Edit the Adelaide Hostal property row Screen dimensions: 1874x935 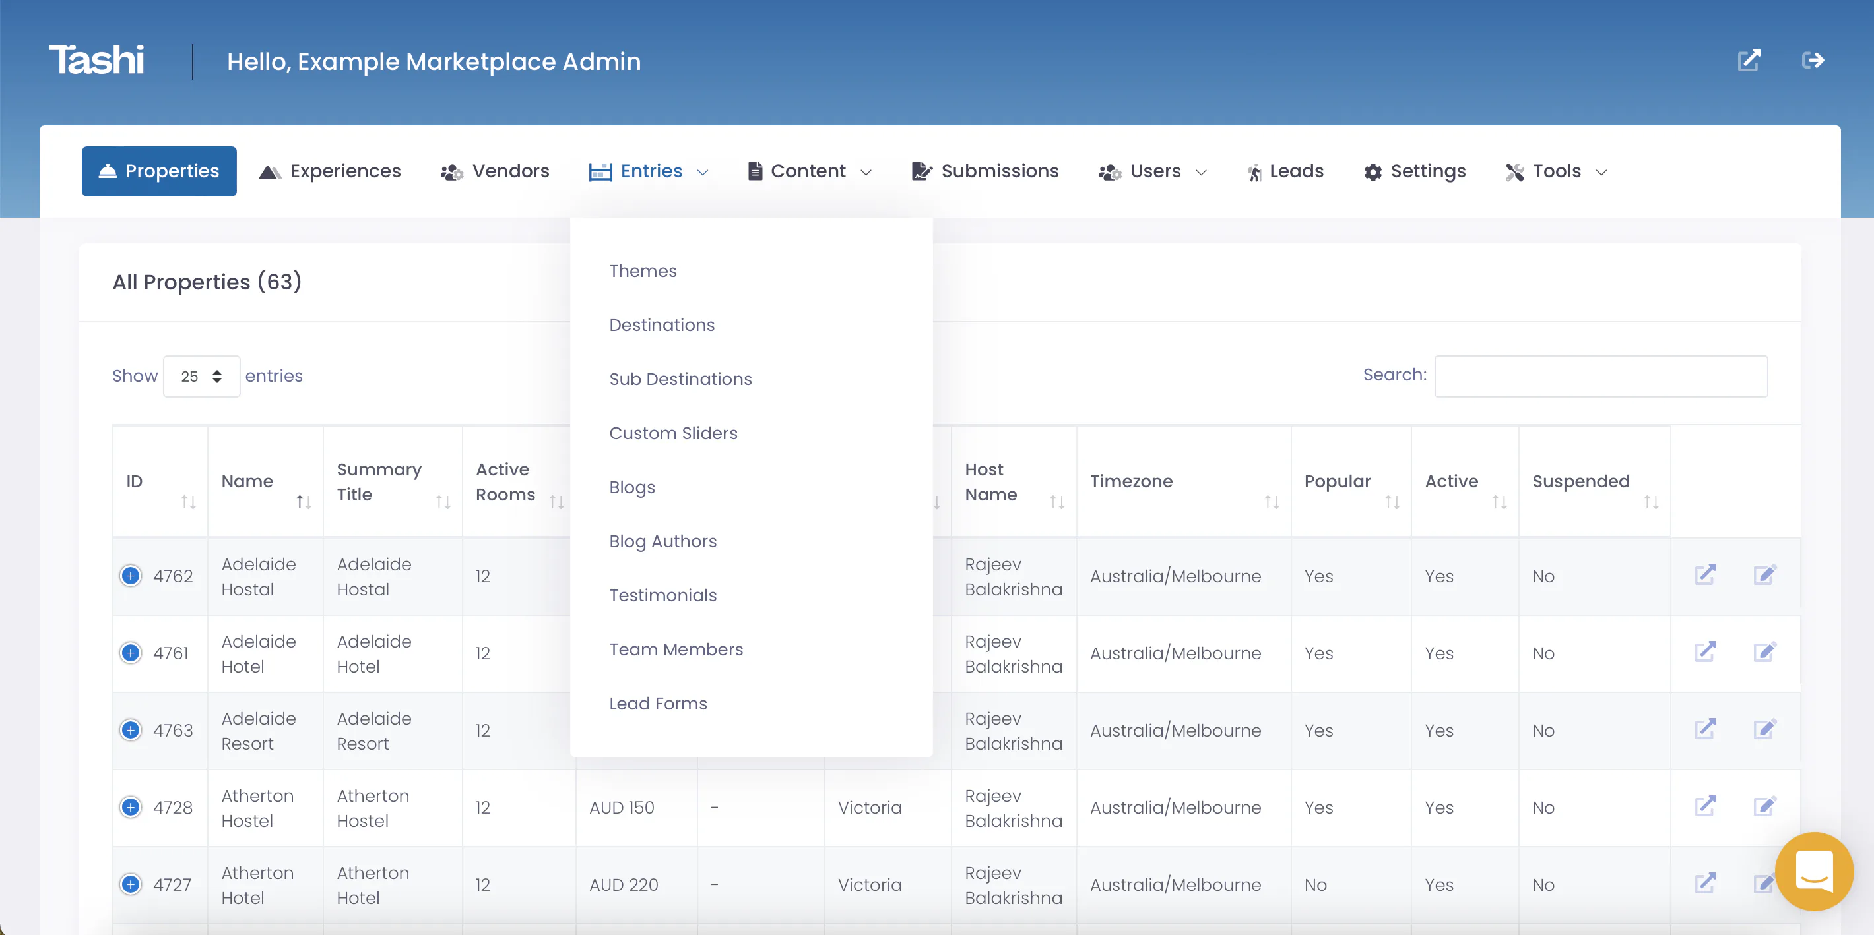(1765, 575)
